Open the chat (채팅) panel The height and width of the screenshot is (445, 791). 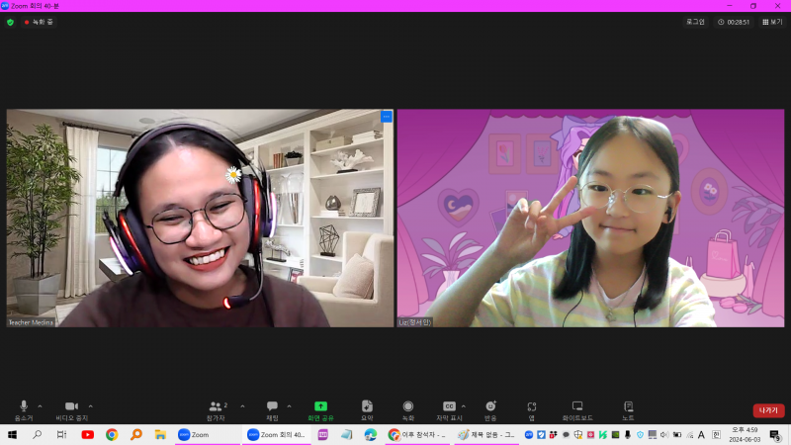pyautogui.click(x=272, y=406)
